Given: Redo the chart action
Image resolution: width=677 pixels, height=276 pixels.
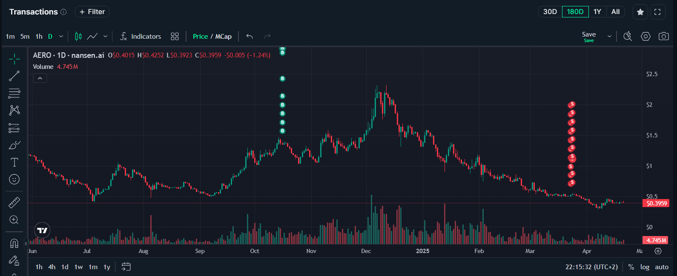Looking at the screenshot, I should tap(267, 37).
